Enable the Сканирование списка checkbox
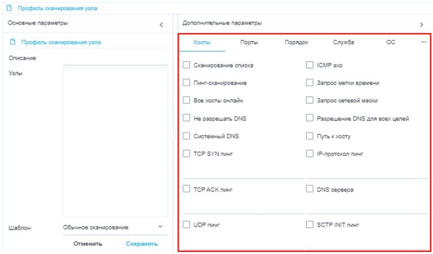This screenshot has height=254, width=433. point(187,65)
